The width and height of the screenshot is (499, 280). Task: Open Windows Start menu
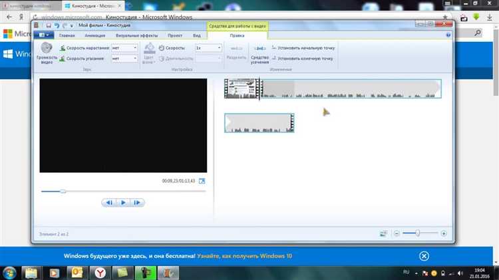coord(9,273)
